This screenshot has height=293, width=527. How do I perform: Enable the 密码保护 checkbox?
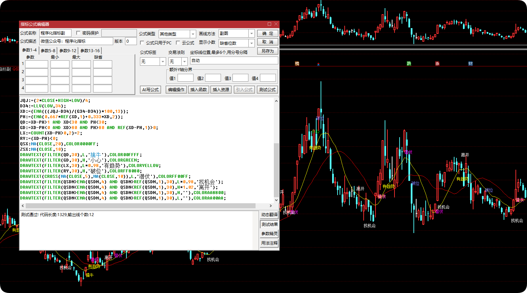pyautogui.click(x=78, y=33)
